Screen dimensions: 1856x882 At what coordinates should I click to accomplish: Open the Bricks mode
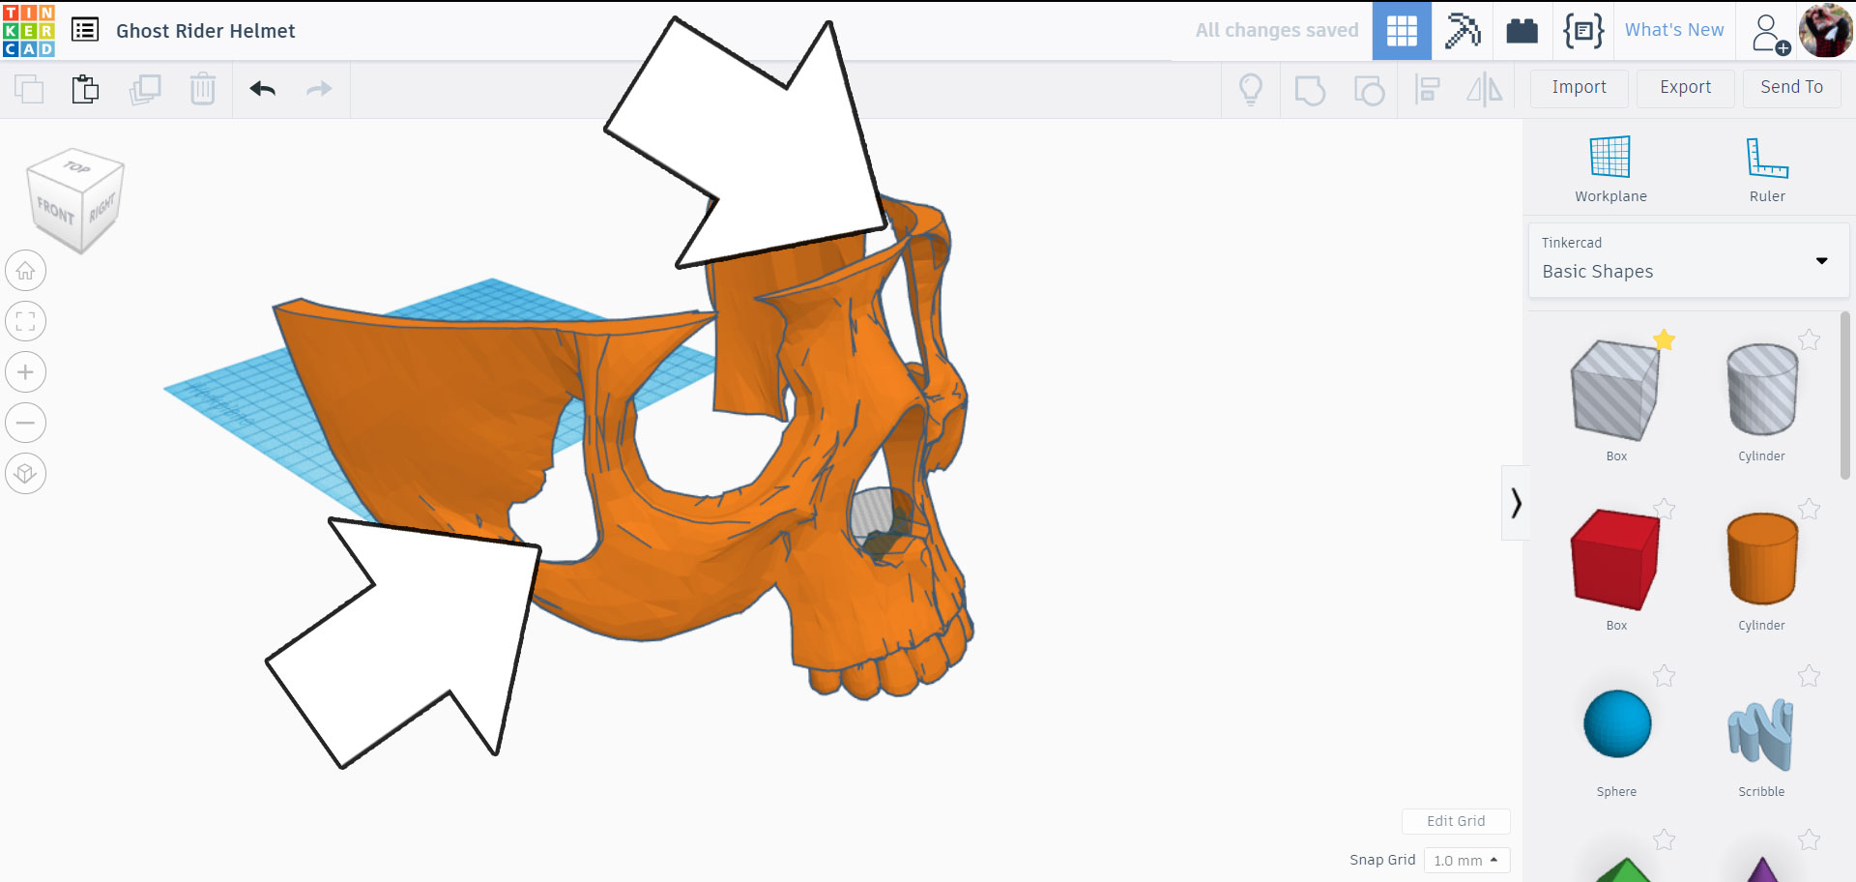1522,31
